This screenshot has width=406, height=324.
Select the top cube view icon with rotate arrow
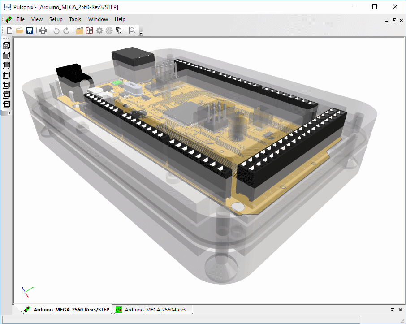6,46
